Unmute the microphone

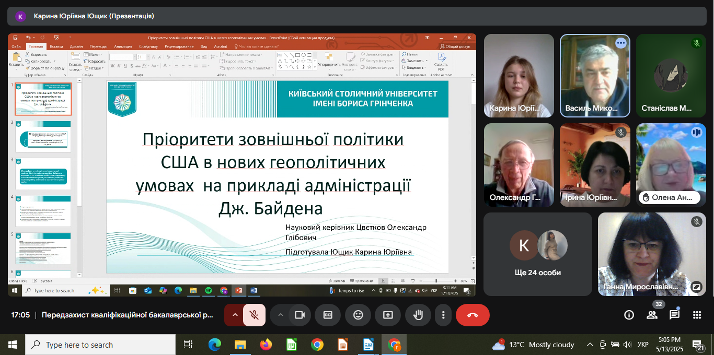point(254,315)
